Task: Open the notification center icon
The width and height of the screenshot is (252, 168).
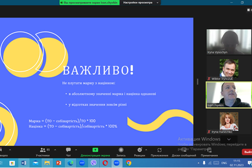Action: (249, 163)
